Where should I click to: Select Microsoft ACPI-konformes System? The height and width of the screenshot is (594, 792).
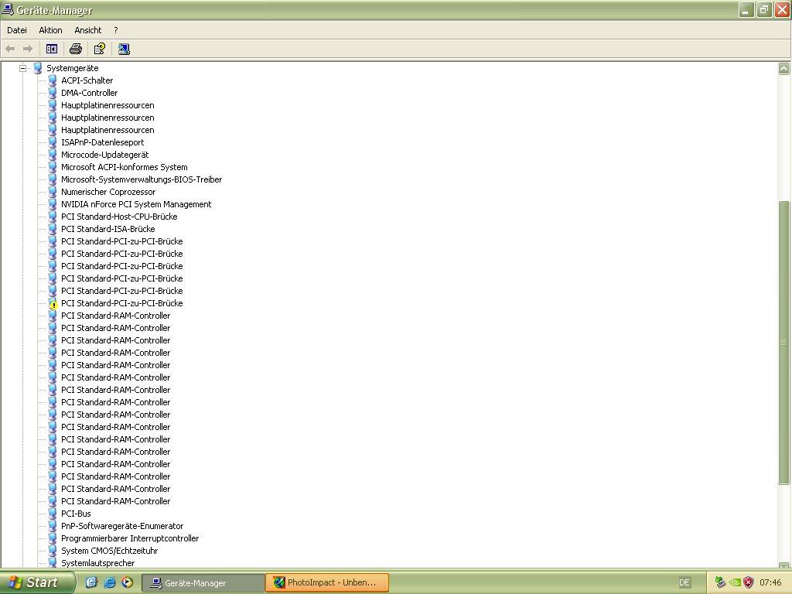coord(125,167)
